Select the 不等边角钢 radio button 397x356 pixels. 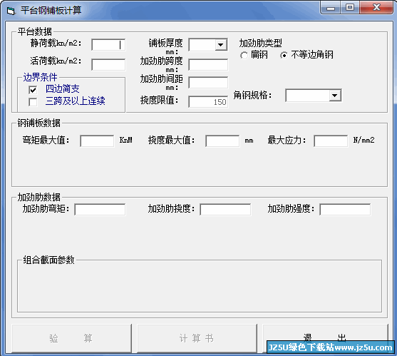pos(284,55)
